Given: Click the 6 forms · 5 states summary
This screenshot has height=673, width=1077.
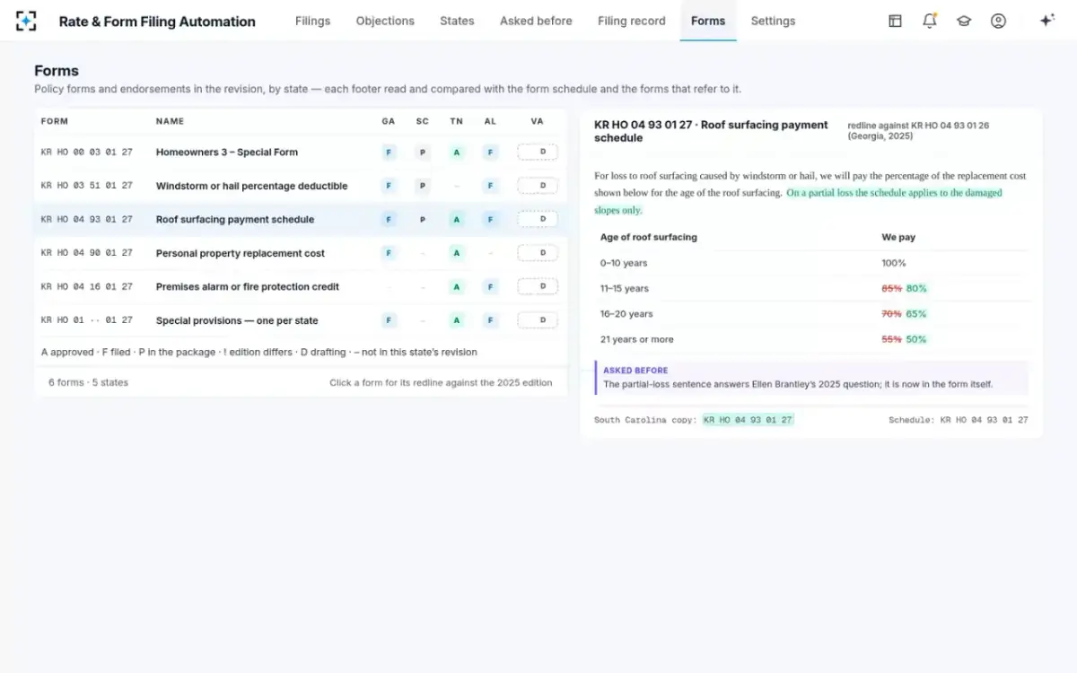Looking at the screenshot, I should tap(88, 382).
